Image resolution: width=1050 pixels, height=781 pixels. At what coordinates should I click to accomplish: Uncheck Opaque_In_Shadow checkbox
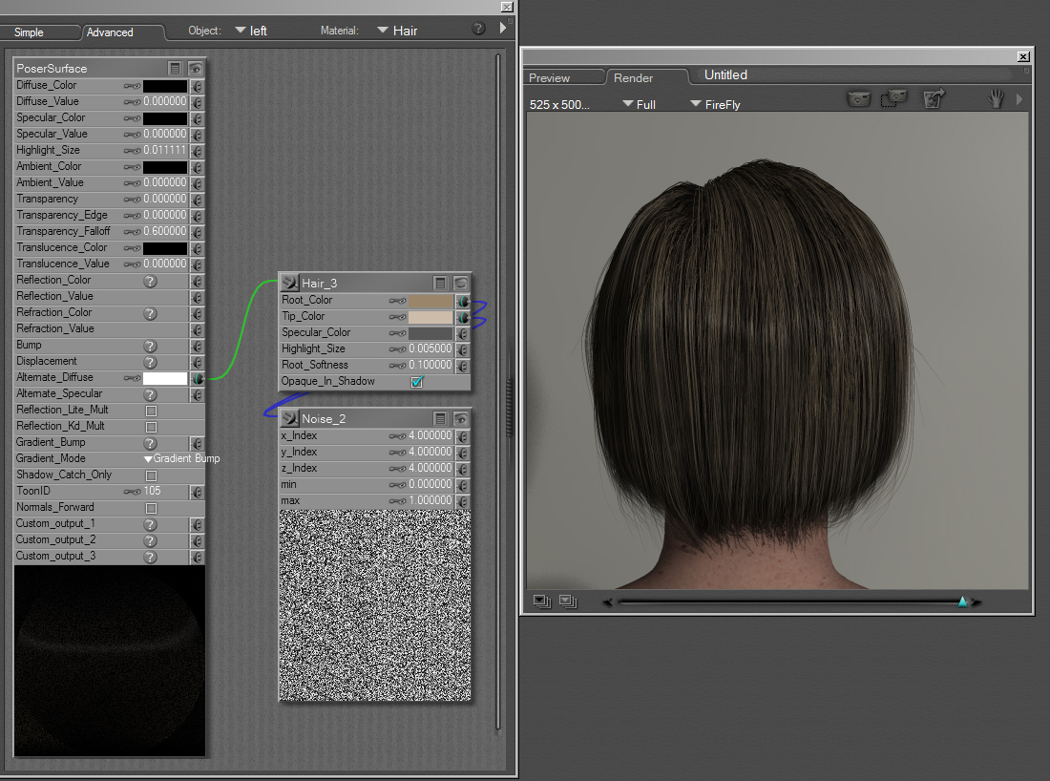click(x=416, y=382)
